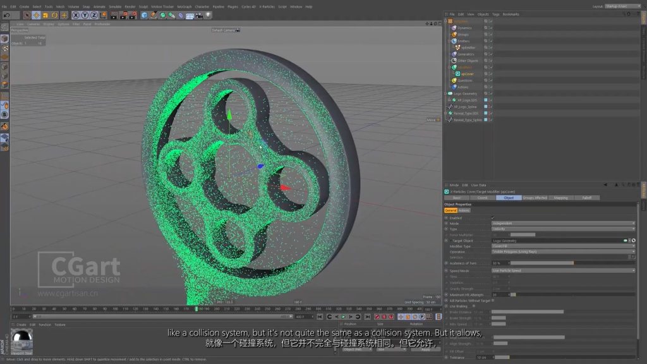Click the Target Object link field
The width and height of the screenshot is (647, 364).
(x=557, y=241)
